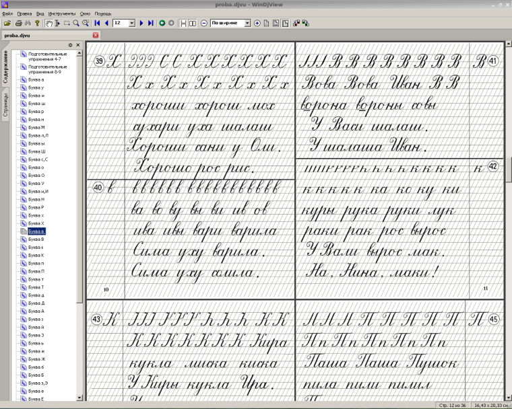This screenshot has height=409, width=512.
Task: Click the green Back navigation icon
Action: (162, 23)
